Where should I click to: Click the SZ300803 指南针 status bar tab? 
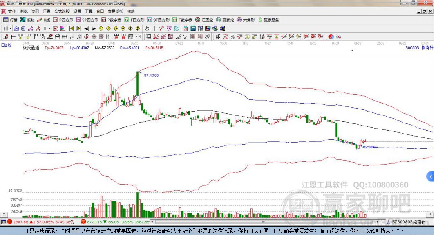[x=406, y=222]
